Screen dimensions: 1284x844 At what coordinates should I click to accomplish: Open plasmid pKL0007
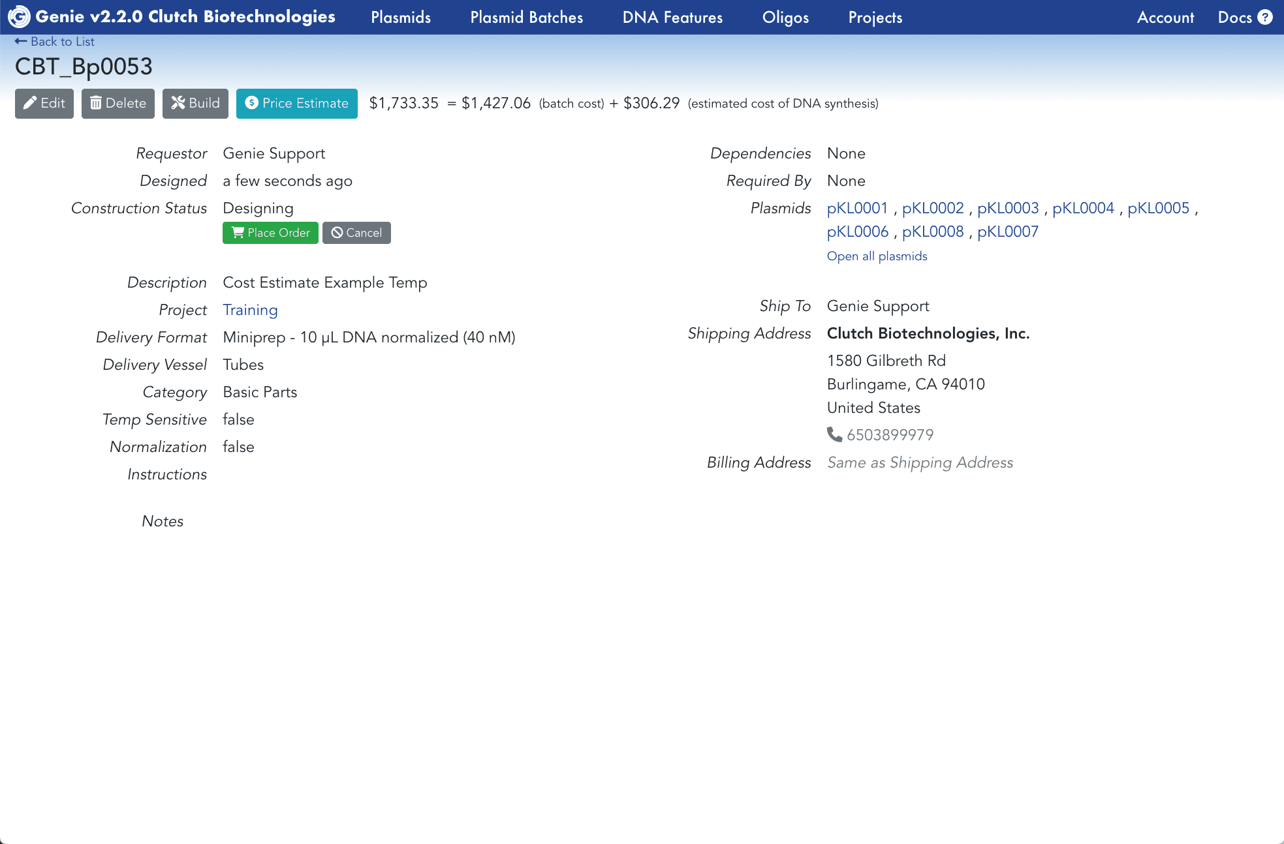pos(1007,232)
